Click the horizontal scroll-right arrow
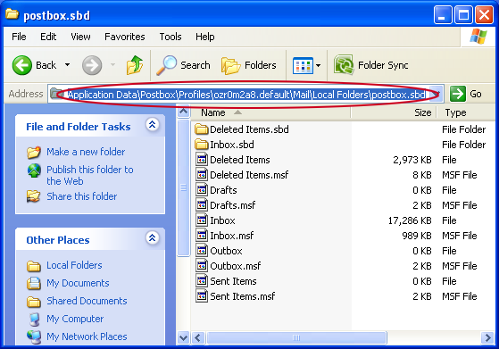Screen dimensions: 499x349 click(x=487, y=337)
